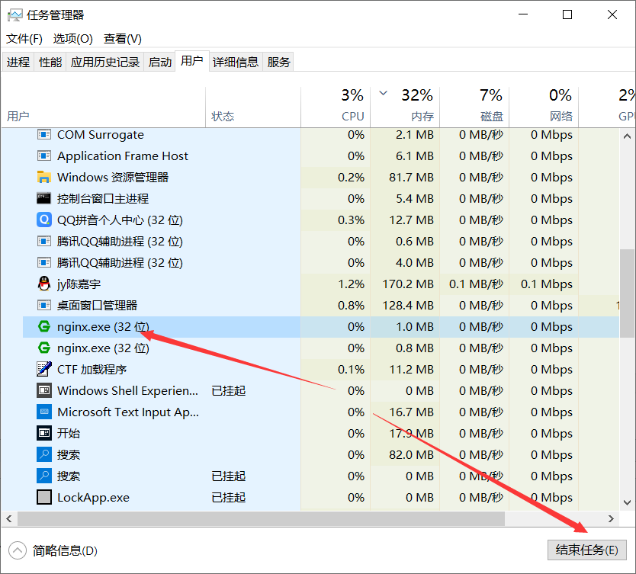
Task: Select the COM Surrogate process name
Action: [x=101, y=135]
